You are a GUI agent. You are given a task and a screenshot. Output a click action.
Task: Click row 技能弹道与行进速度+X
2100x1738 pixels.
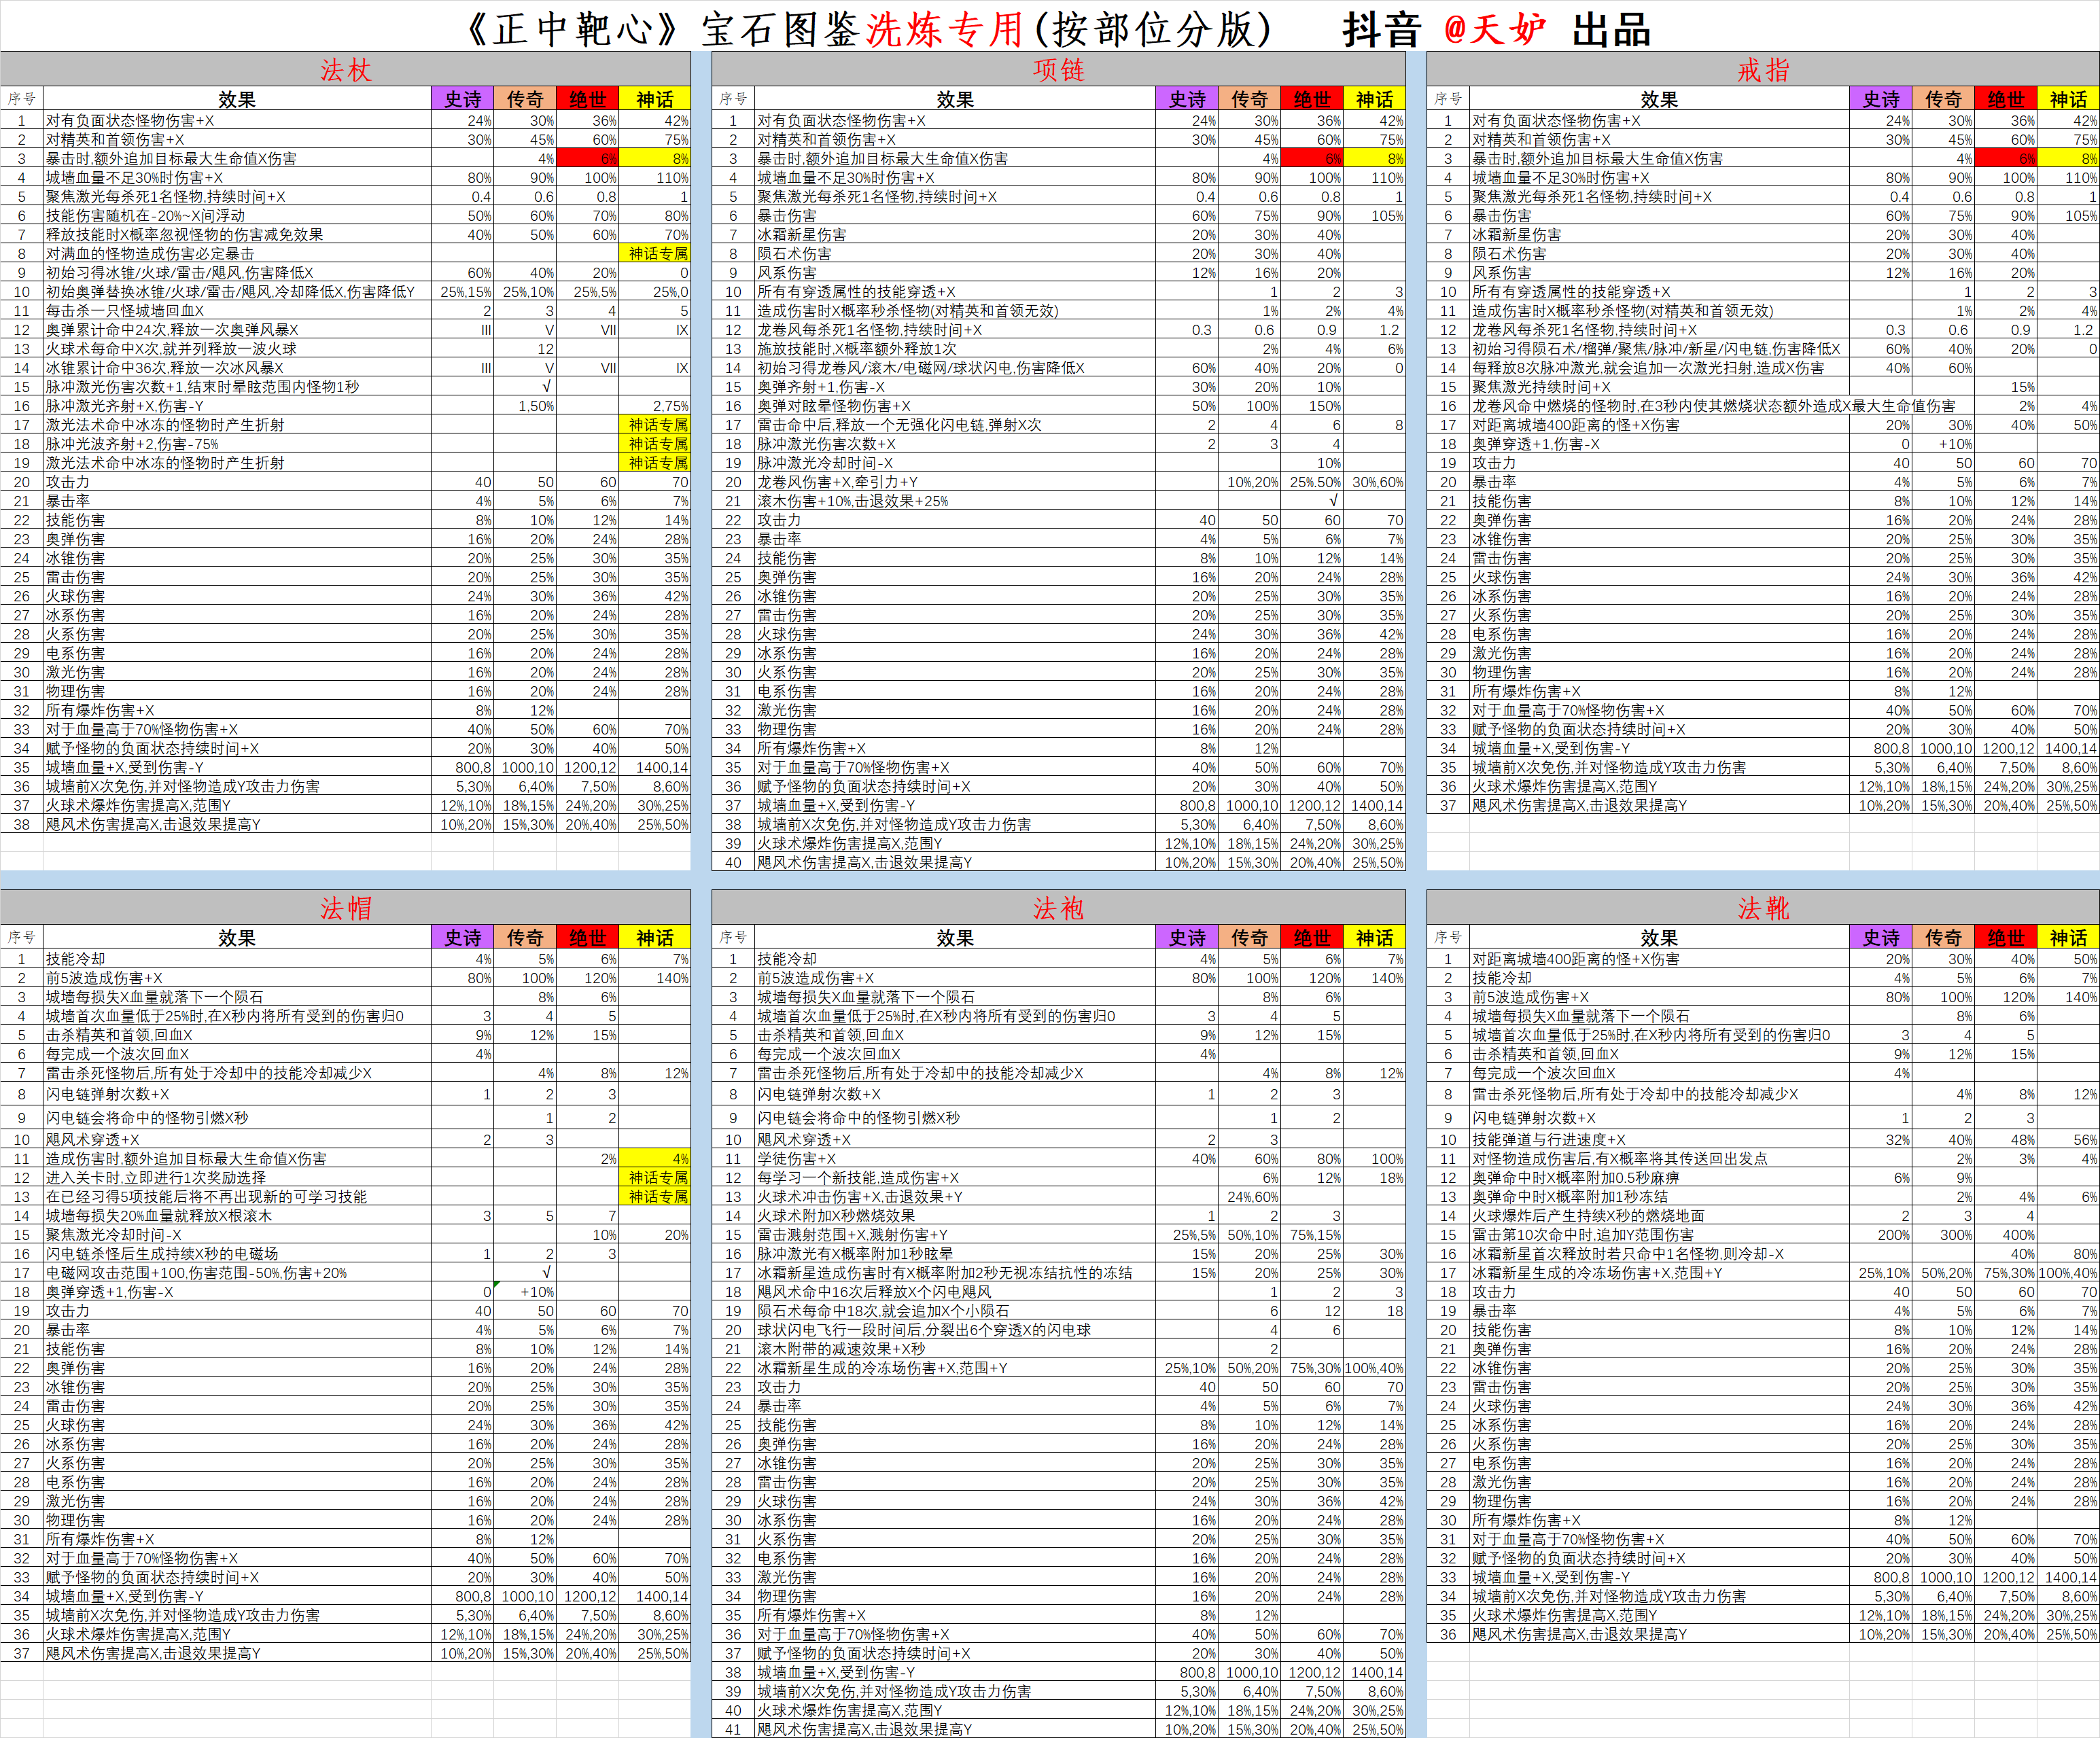pos(1763,1139)
